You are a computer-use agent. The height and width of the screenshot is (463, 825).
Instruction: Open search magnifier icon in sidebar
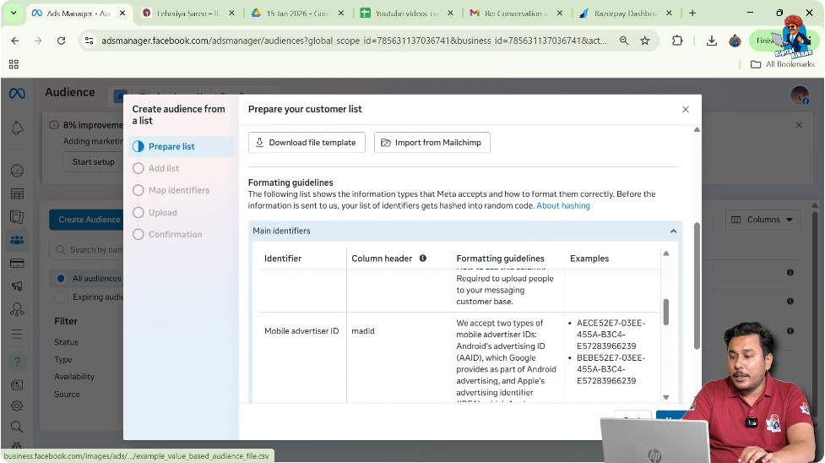[x=17, y=426]
